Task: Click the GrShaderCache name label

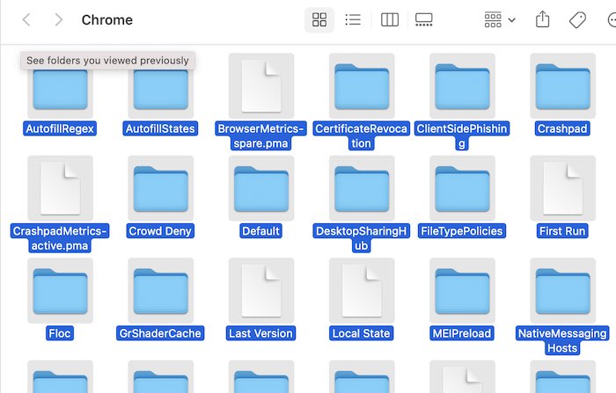Action: coord(160,334)
